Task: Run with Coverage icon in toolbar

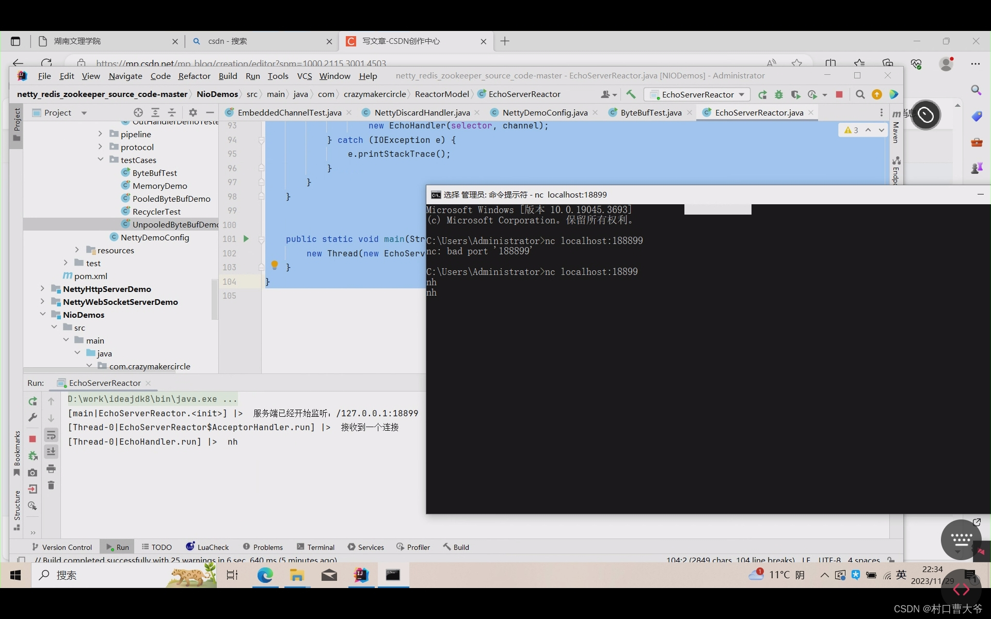Action: tap(795, 94)
